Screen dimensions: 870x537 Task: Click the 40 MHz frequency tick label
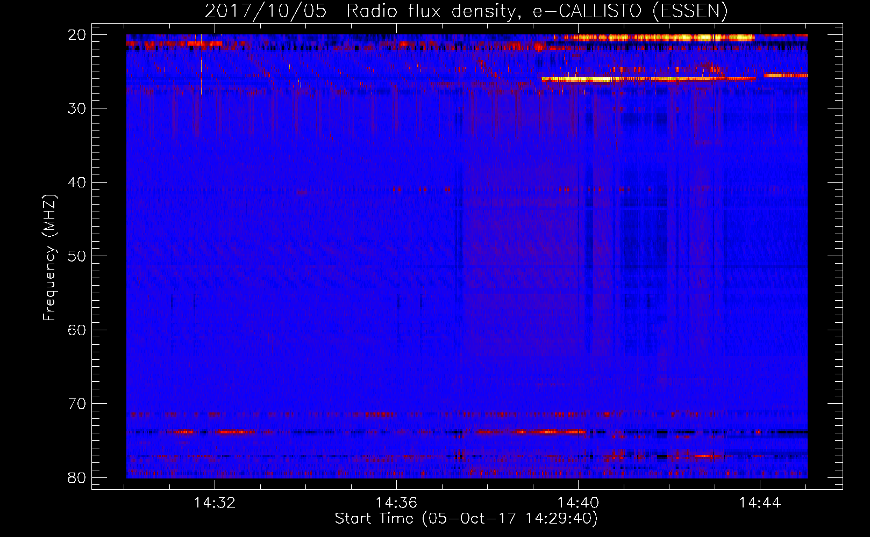77,183
